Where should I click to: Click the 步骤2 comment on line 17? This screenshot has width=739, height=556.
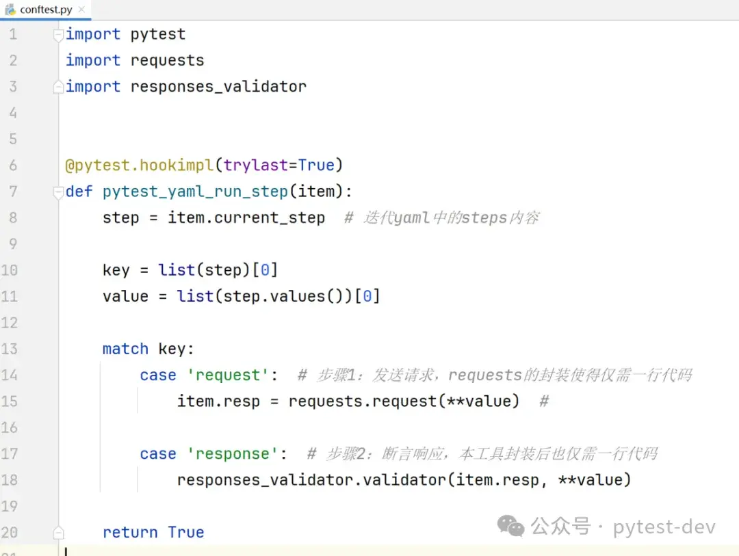click(482, 454)
